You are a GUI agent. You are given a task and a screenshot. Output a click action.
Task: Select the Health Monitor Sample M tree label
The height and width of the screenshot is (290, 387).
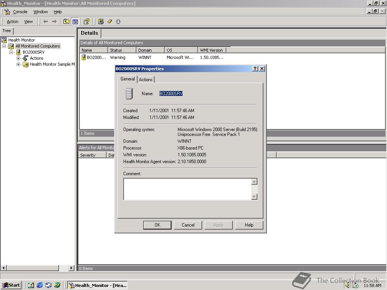(52, 64)
